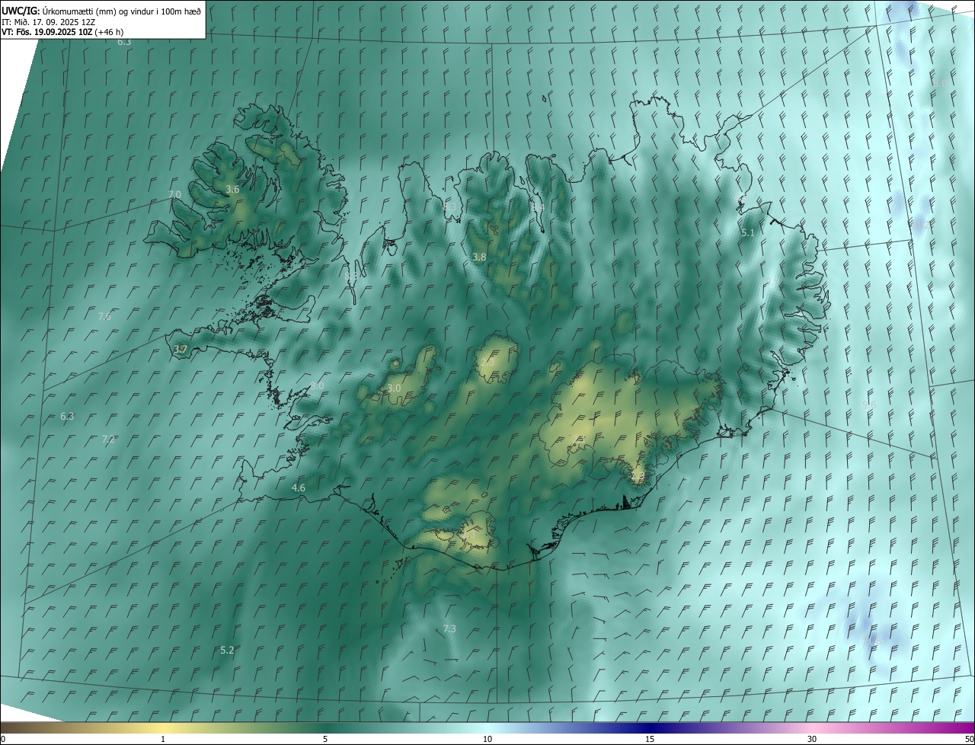Image resolution: width=975 pixels, height=745 pixels.
Task: Click the 15 label on color scale
Action: [650, 739]
